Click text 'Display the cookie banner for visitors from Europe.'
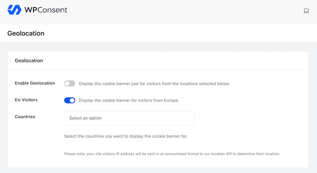Viewport: 317px width, 173px height. (129, 100)
